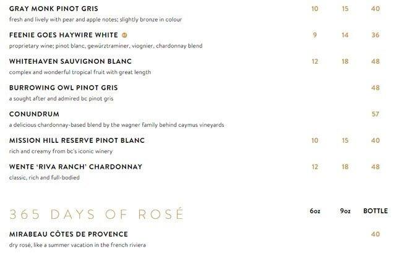Click Feenie Goes Haywire 6oz price 9
This screenshot has height=264, width=399.
[x=315, y=35]
